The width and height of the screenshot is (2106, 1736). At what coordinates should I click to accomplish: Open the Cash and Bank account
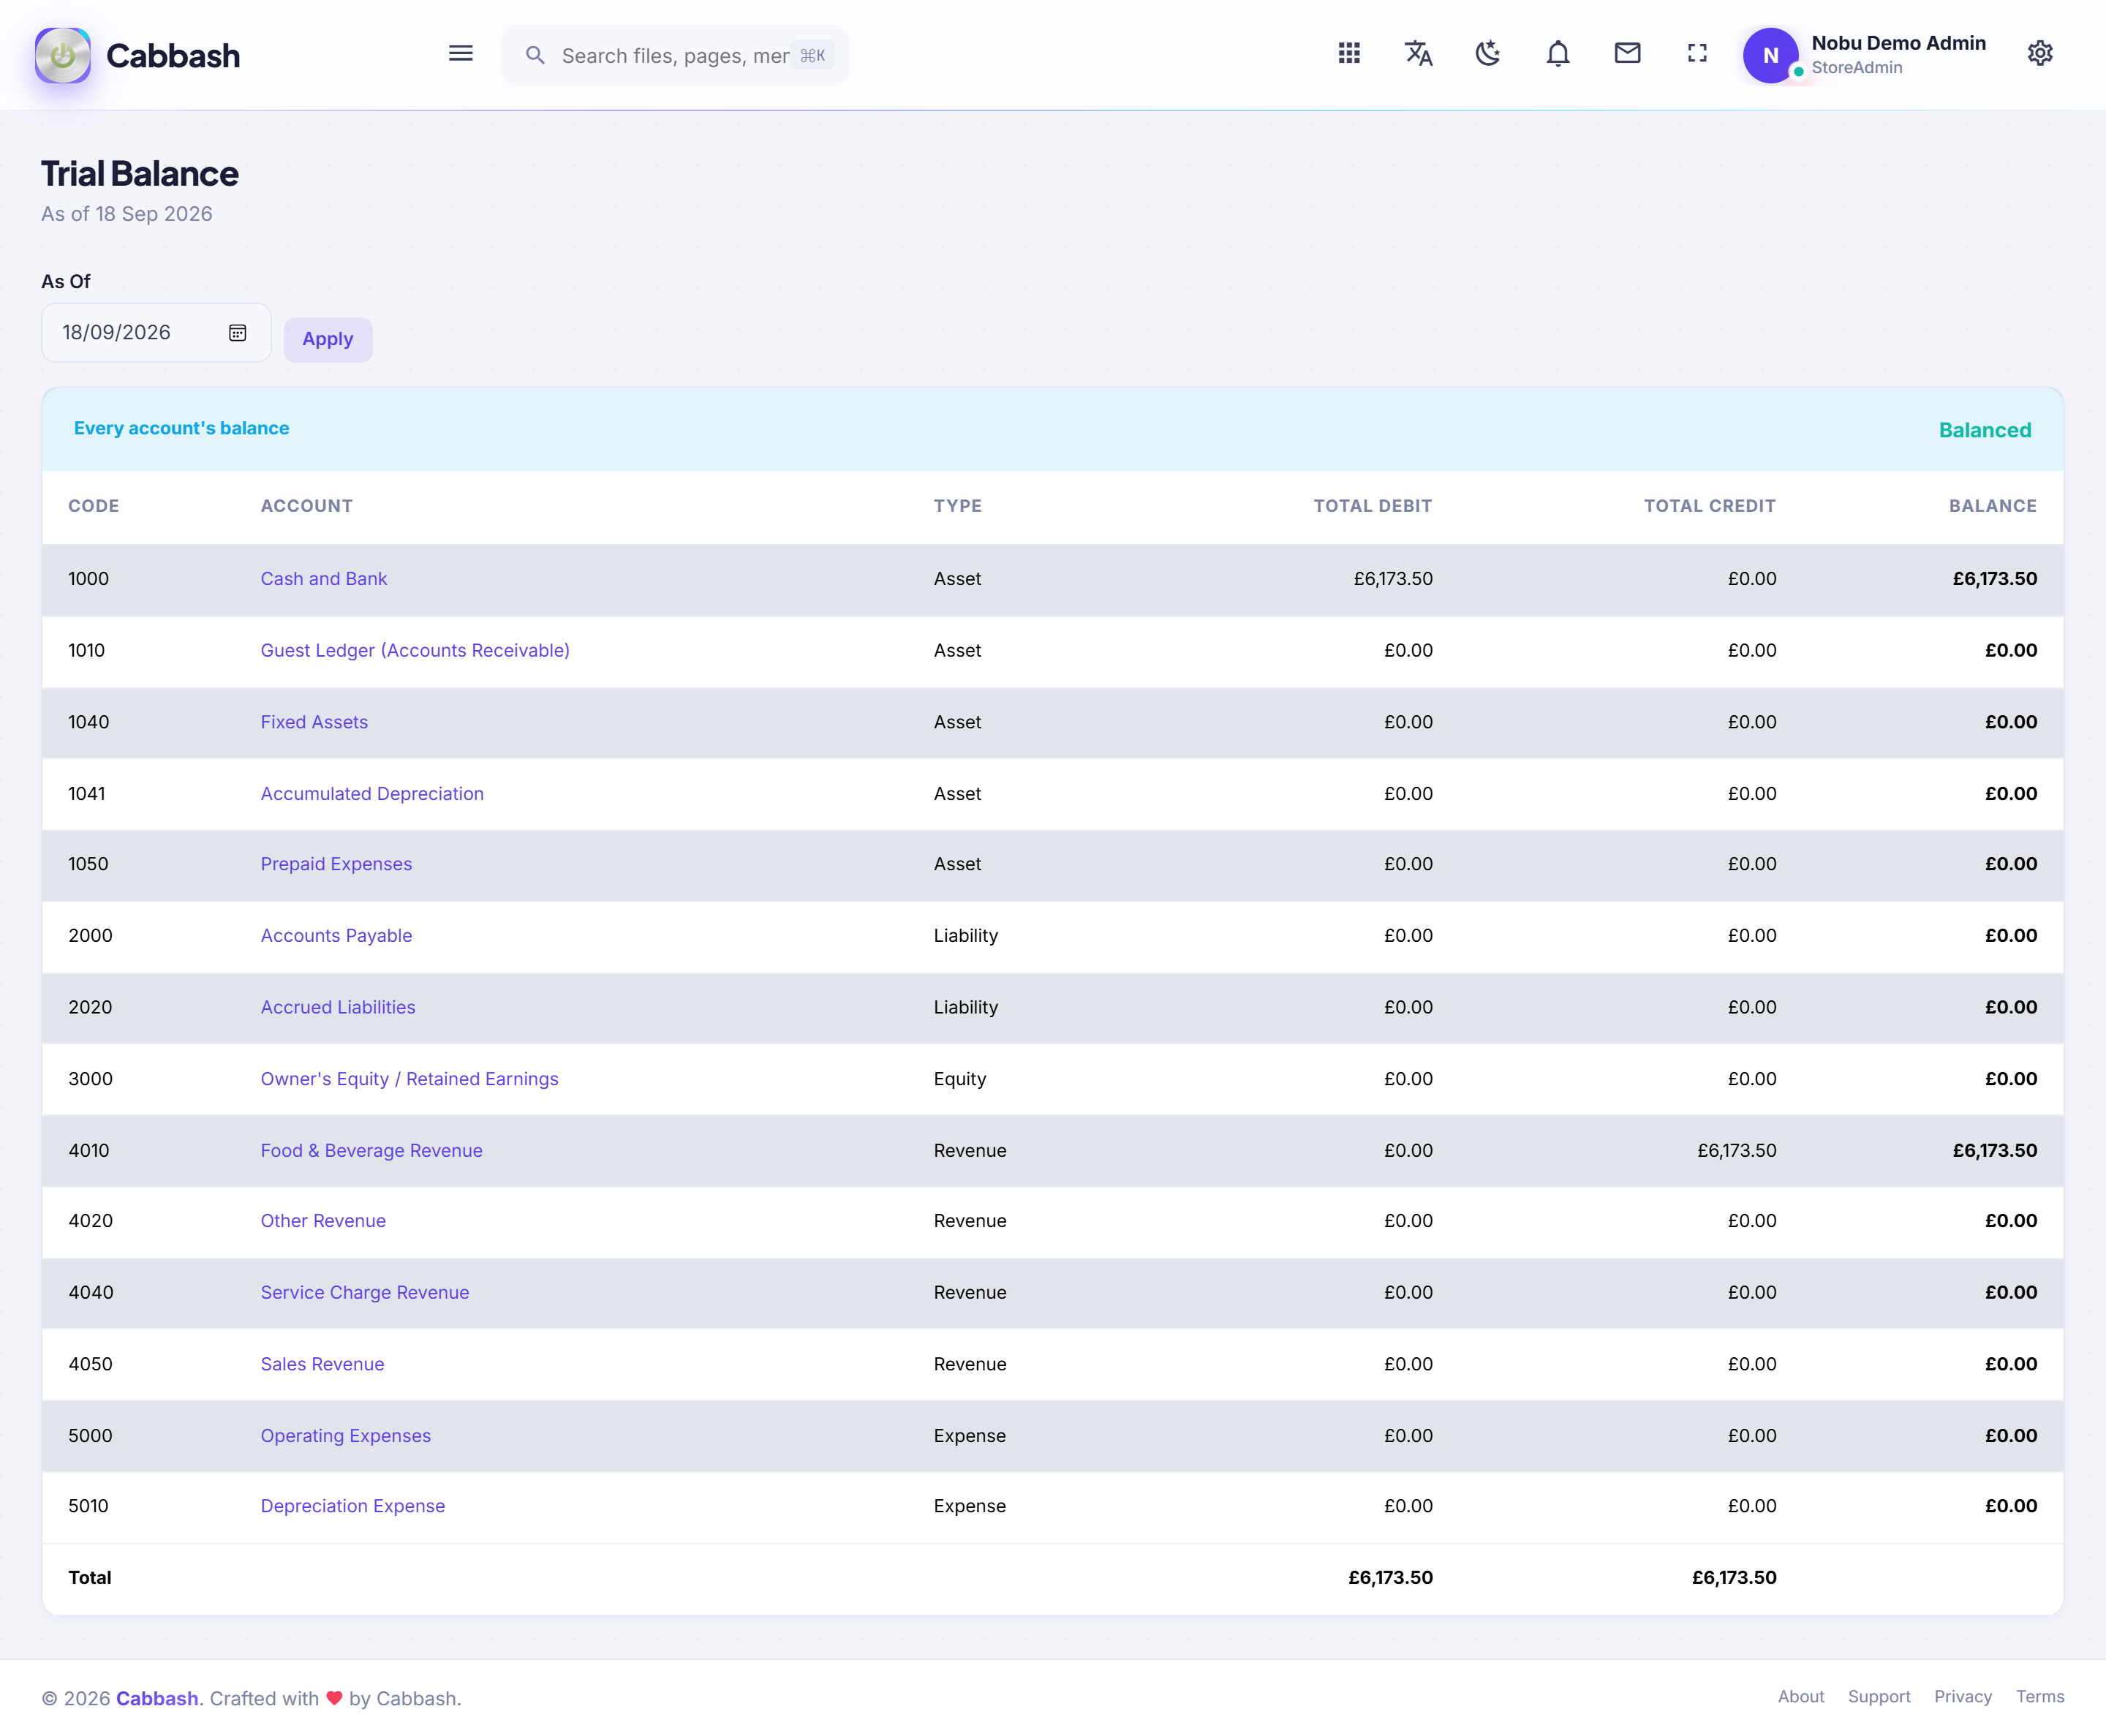[x=323, y=579]
